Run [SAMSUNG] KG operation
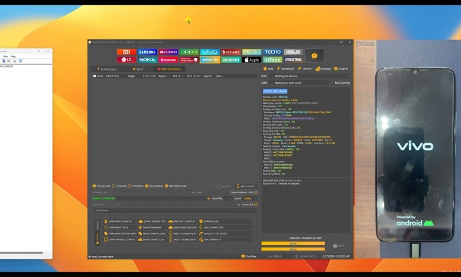 (x=225, y=222)
